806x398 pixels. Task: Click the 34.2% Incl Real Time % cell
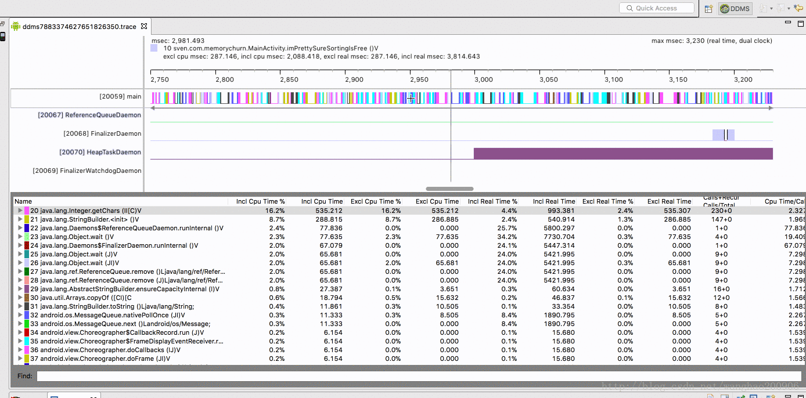click(507, 237)
